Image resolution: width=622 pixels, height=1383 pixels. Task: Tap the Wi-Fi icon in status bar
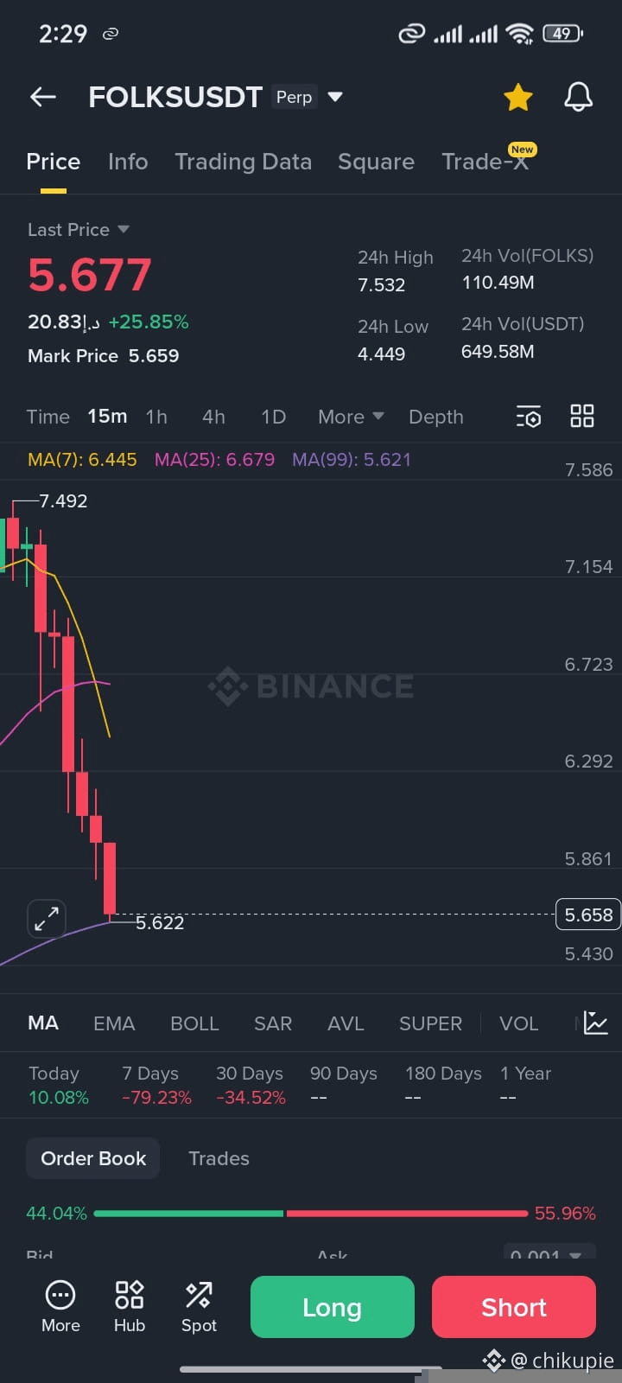(x=519, y=34)
